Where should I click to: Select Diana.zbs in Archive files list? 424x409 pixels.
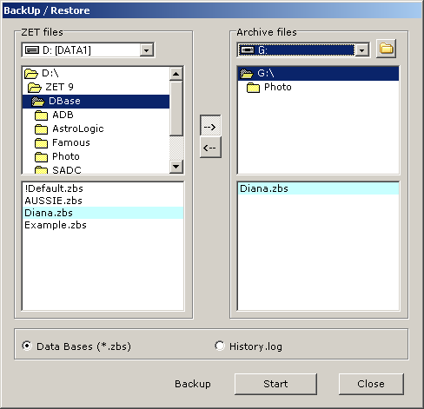tap(318, 188)
